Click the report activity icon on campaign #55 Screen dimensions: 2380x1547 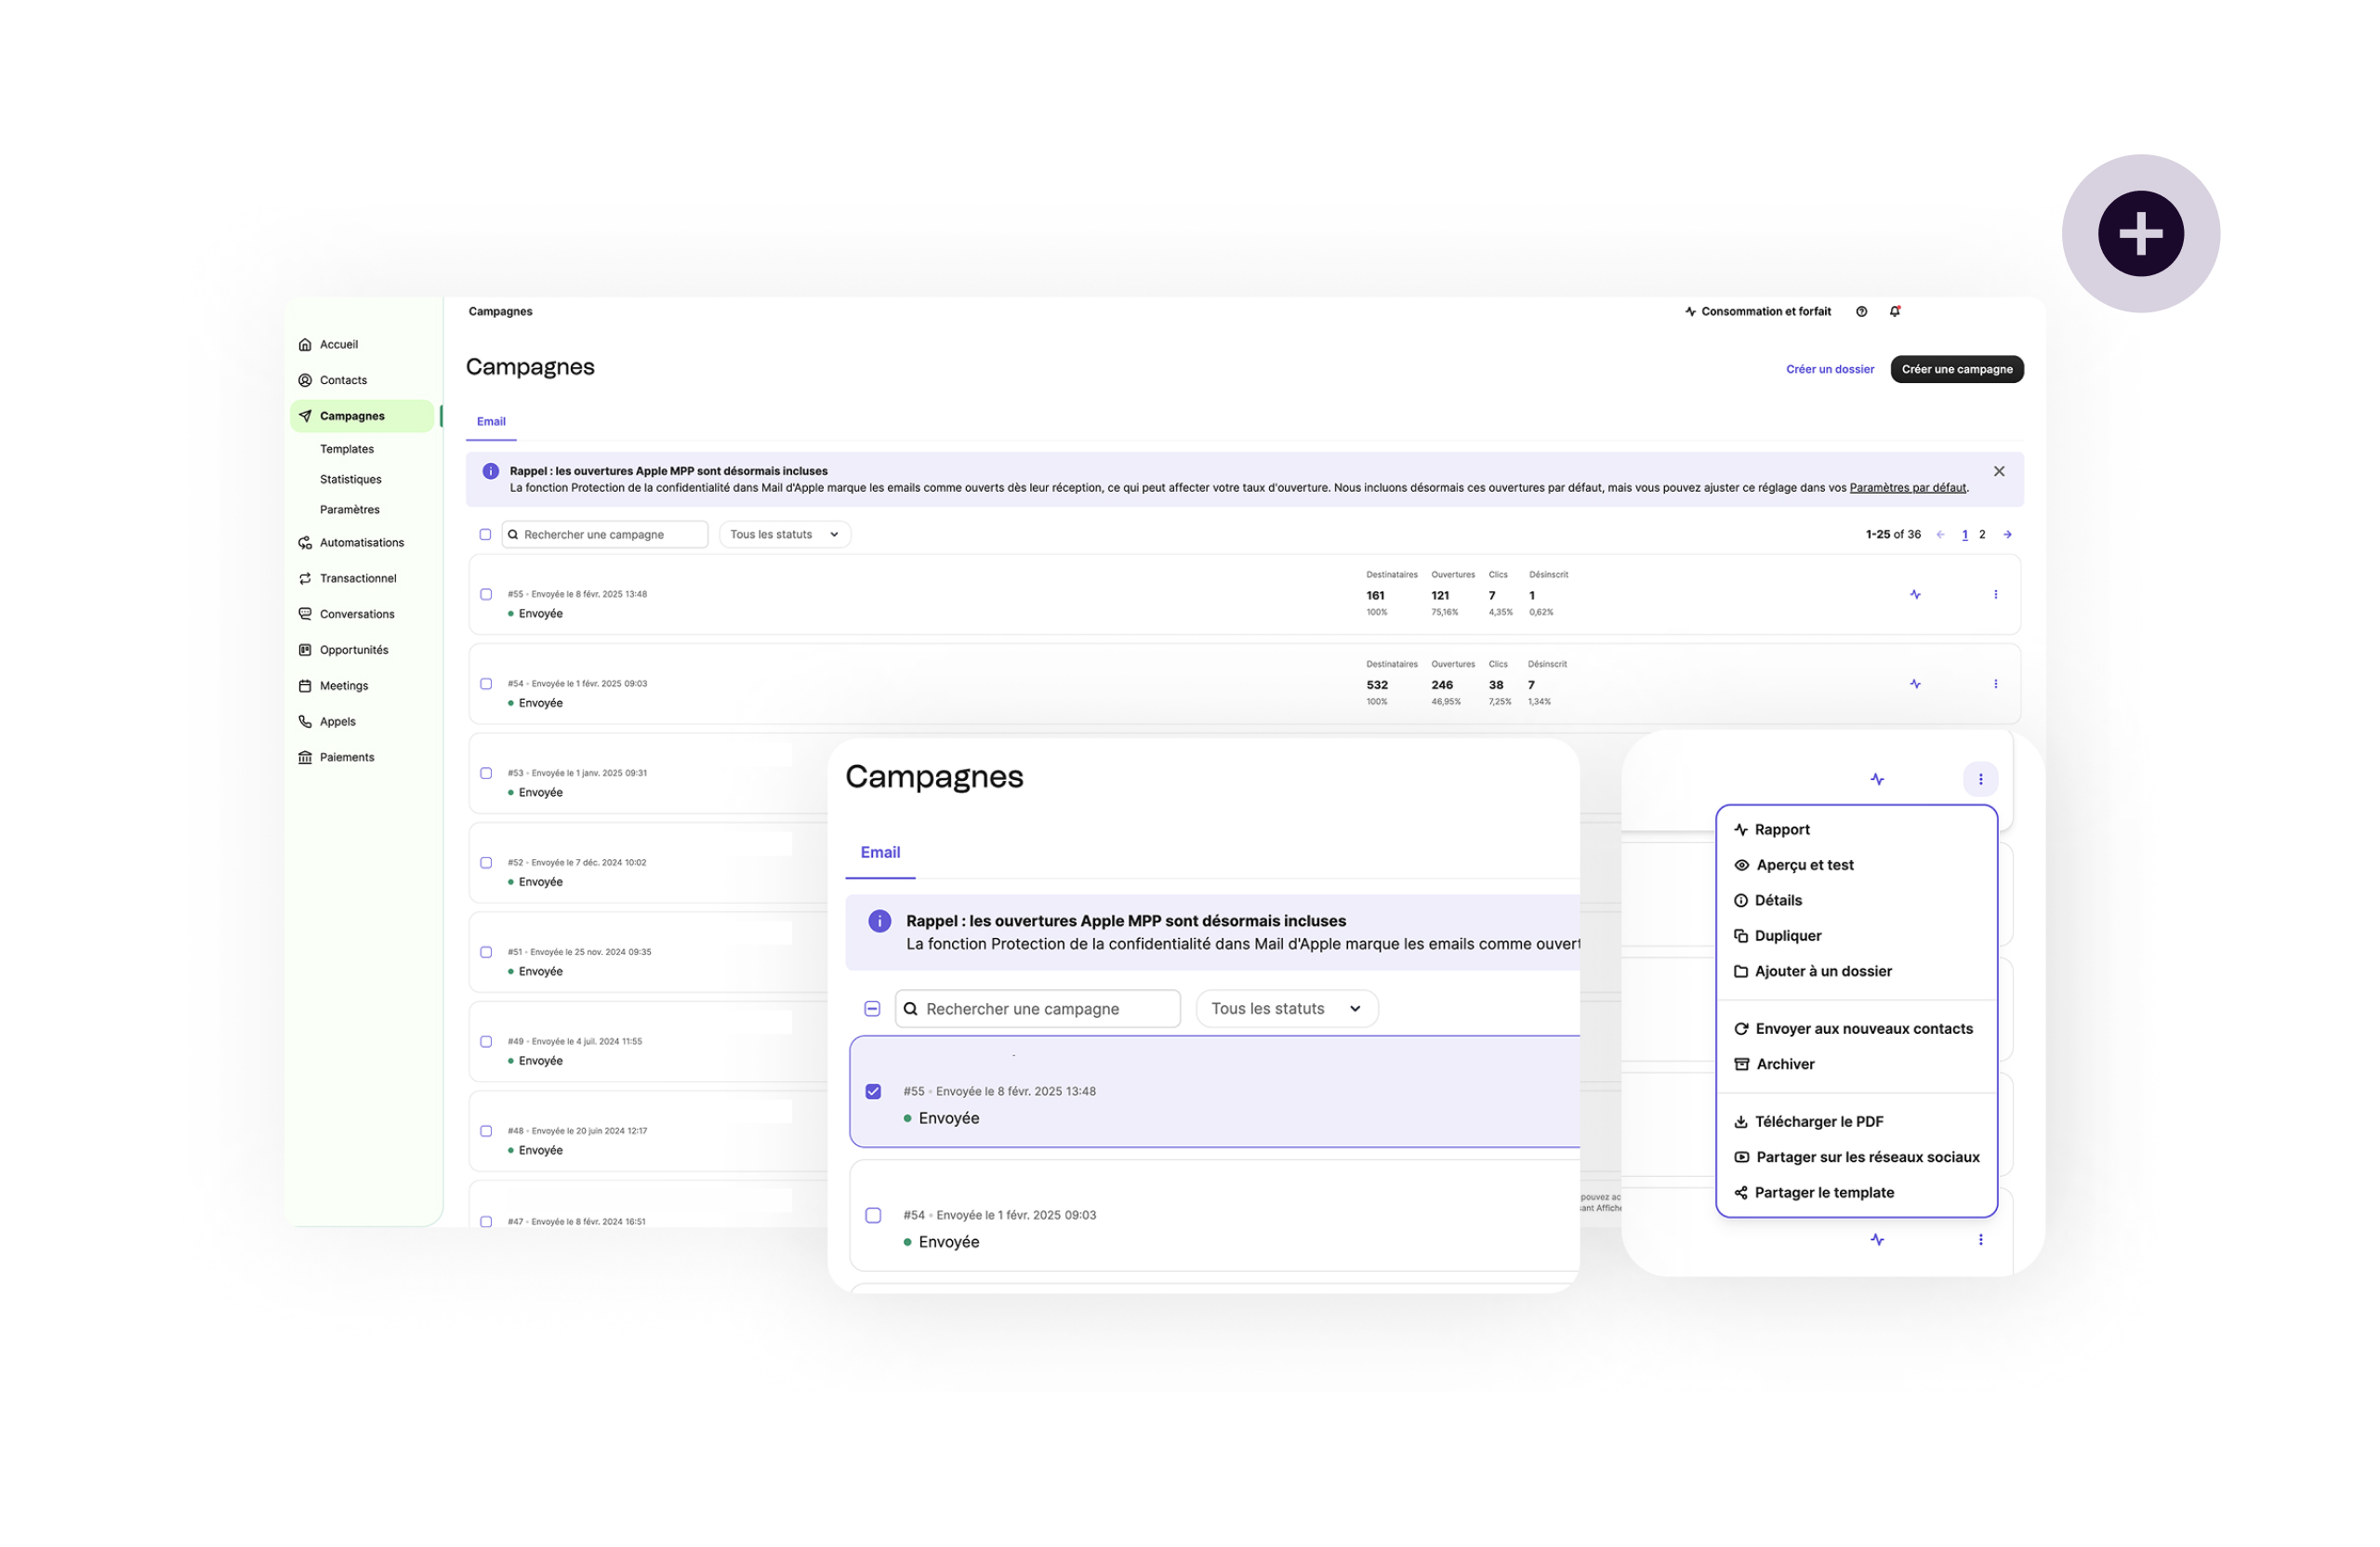click(1916, 593)
